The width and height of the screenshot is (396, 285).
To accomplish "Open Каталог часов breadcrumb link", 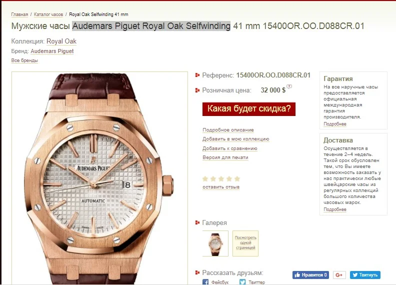I will click(x=48, y=14).
